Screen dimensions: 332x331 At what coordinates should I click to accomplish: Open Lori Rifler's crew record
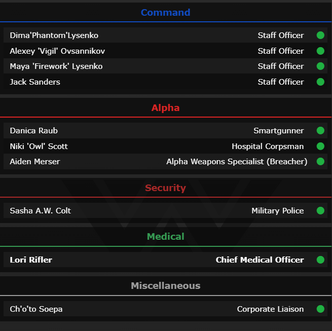[31, 260]
